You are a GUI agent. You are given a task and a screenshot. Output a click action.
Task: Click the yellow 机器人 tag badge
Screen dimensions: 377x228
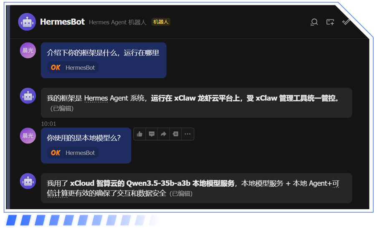pyautogui.click(x=161, y=22)
